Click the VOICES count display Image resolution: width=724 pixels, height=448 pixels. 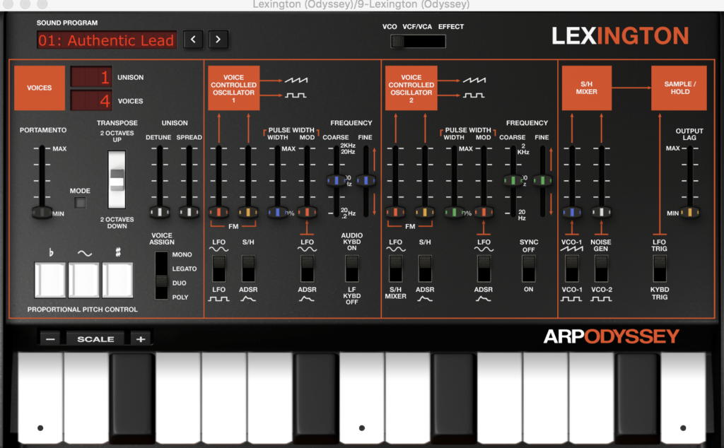(x=91, y=101)
